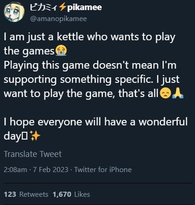
Task: Click the sentence 'supporting something specific'
Action: (x=78, y=80)
